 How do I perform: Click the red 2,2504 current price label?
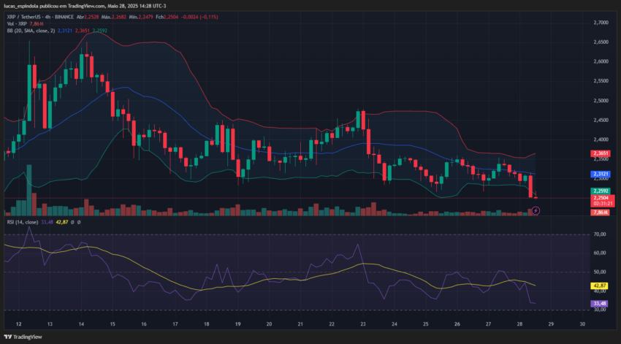pos(603,198)
